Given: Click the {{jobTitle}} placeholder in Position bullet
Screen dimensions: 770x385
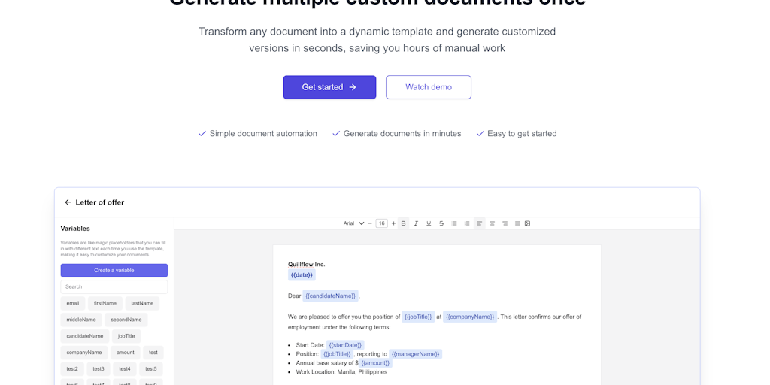Looking at the screenshot, I should 337,354.
